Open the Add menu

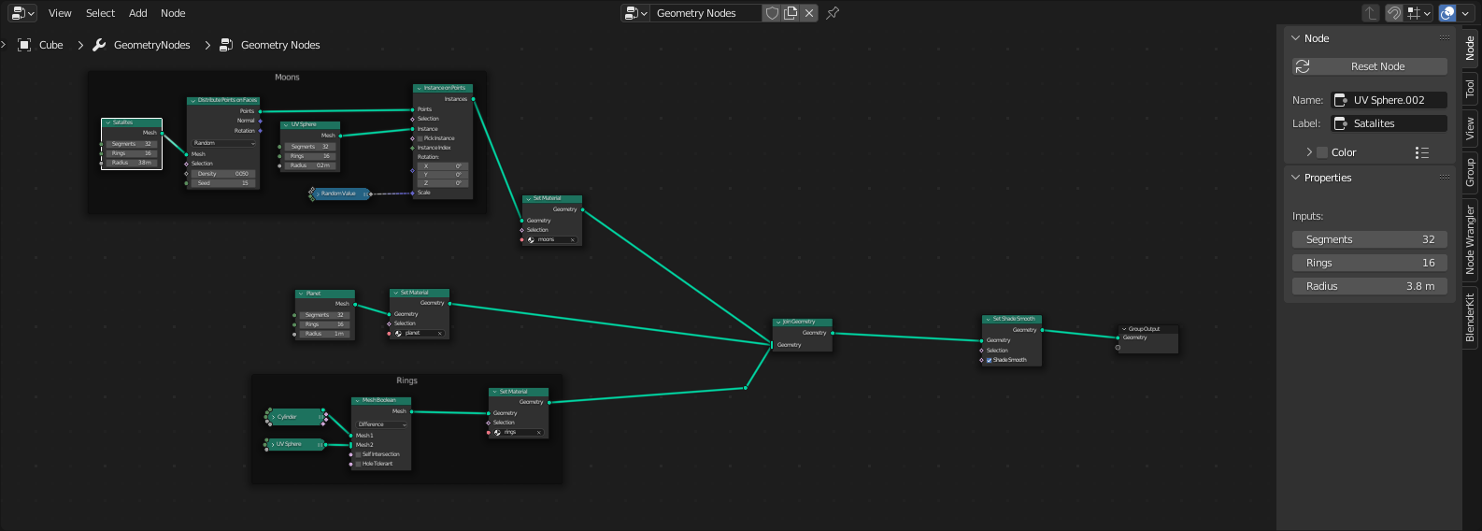point(138,13)
